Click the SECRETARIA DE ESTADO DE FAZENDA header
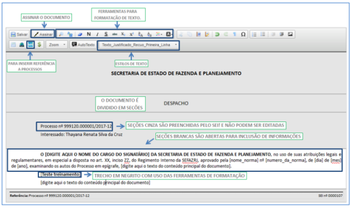 176,73
